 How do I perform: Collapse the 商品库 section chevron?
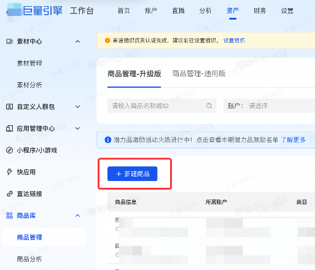(x=77, y=215)
